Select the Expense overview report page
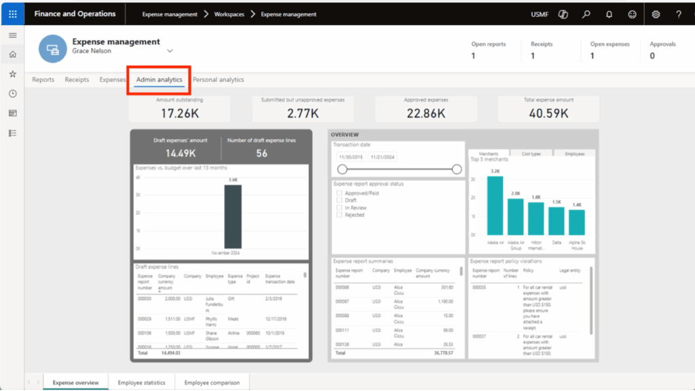Image resolution: width=695 pixels, height=391 pixels. pos(76,383)
